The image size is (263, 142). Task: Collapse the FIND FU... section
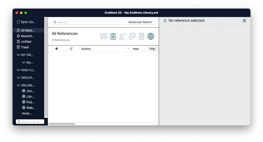[x=18, y=70]
